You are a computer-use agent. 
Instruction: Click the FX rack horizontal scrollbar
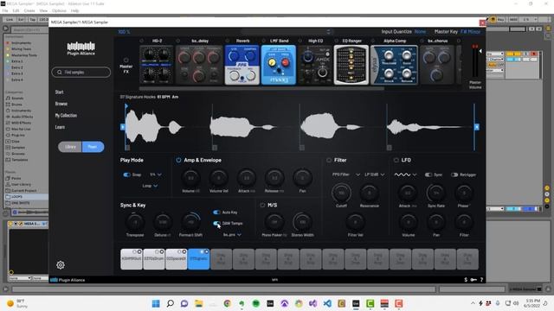pyautogui.click(x=261, y=88)
